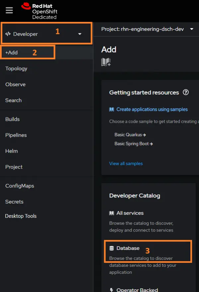Click the Getting started resources heading
The width and height of the screenshot is (199, 292).
coord(144,93)
